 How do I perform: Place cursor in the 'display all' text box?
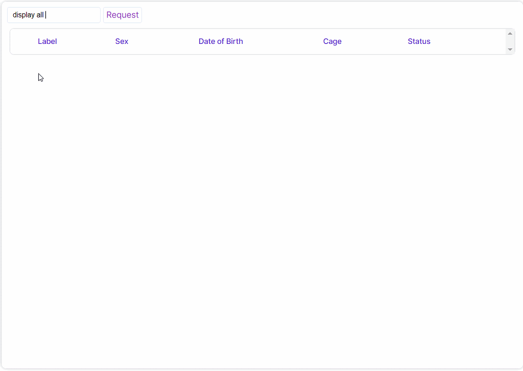tap(54, 15)
